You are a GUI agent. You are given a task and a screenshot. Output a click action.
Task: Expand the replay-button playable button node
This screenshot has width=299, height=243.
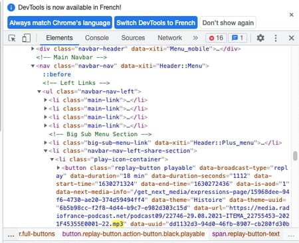pos(58,168)
